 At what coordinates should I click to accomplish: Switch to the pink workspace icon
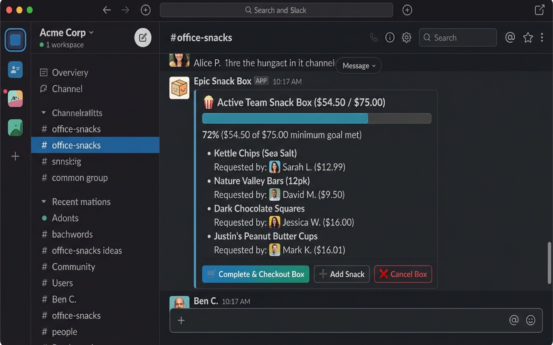coord(15,99)
